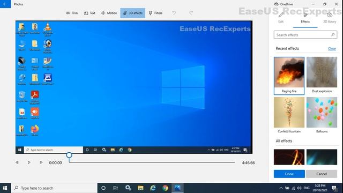Open Cortana from the taskbar
Screen dimensions: 343x193
pyautogui.click(x=103, y=188)
